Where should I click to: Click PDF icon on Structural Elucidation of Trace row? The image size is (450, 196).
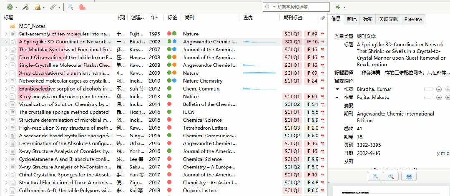(322, 183)
